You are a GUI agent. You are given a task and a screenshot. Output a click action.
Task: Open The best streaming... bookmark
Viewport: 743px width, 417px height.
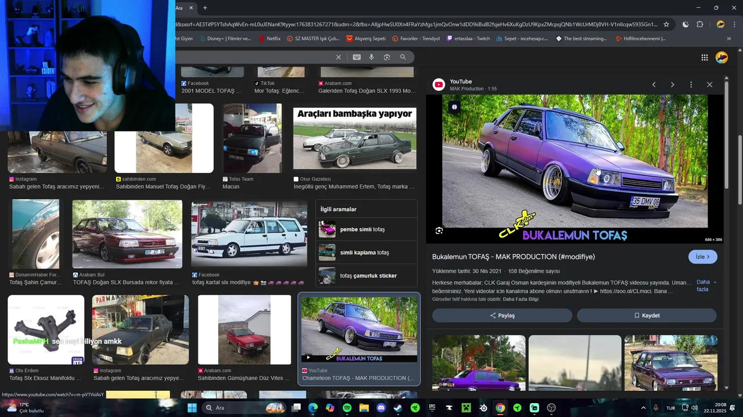[581, 39]
